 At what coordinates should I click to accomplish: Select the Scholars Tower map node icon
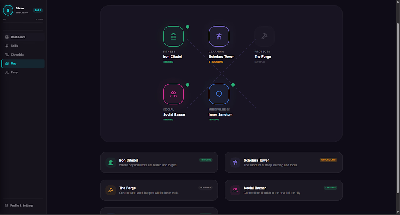click(219, 36)
